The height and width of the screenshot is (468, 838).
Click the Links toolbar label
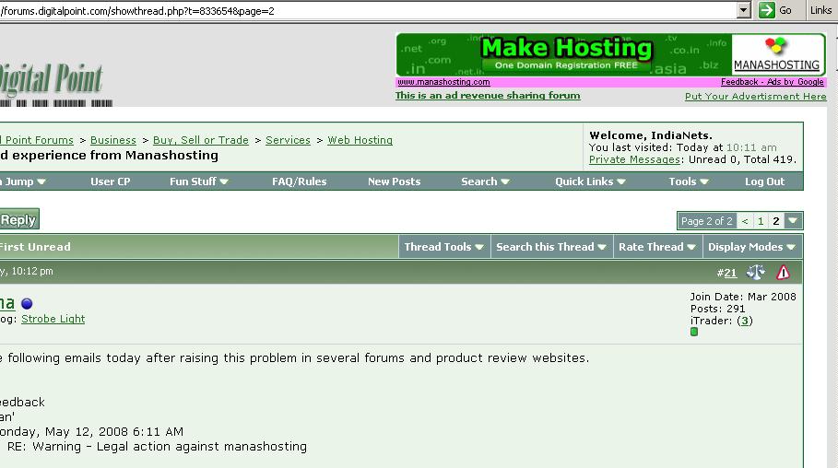point(820,10)
